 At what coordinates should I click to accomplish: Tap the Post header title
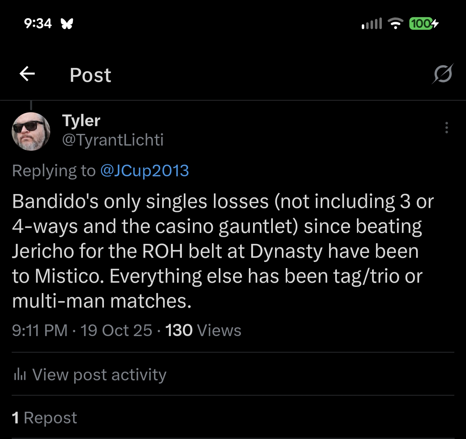90,75
